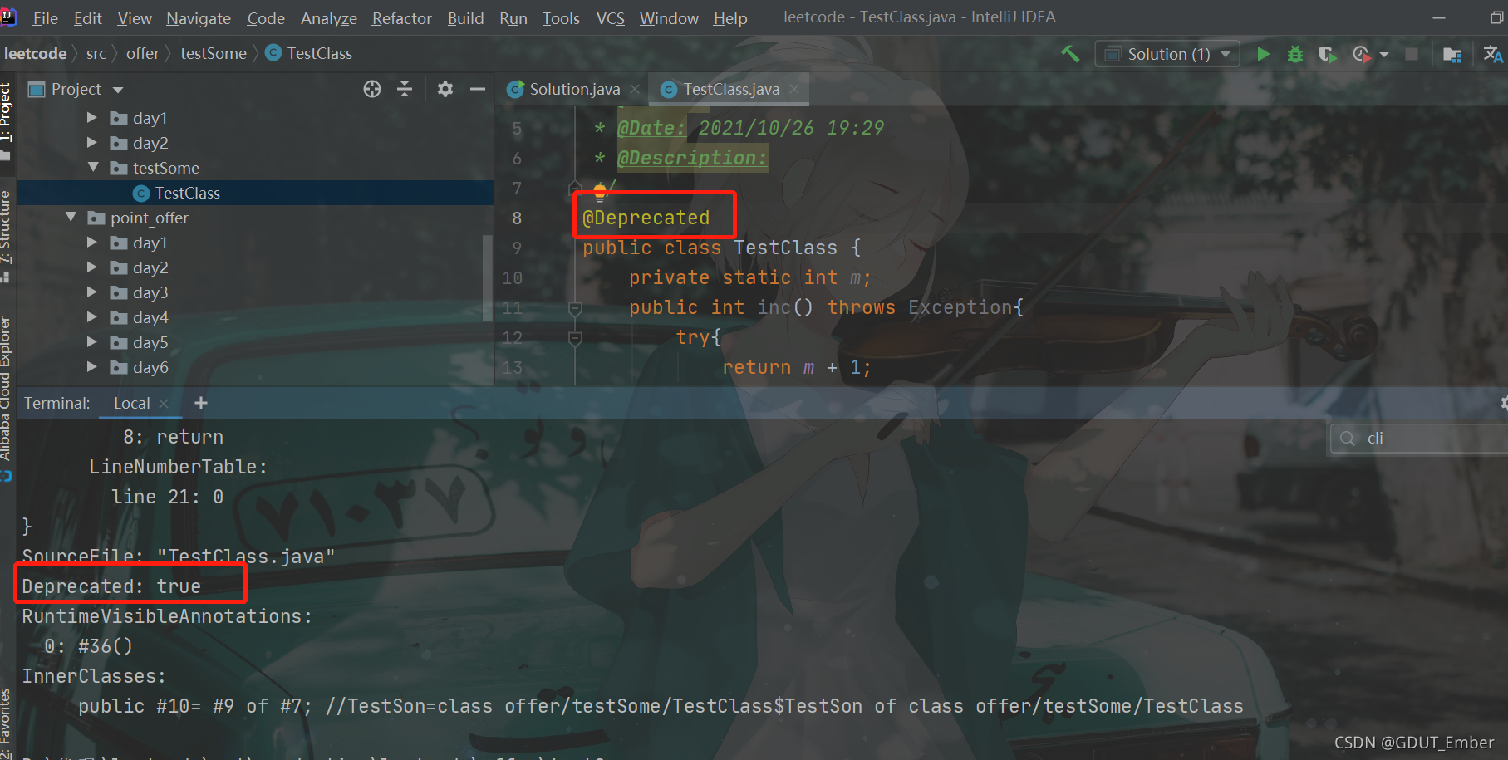Screen dimensions: 1508x760
Task: Click the leetcode breadcrumb
Action: click(x=35, y=53)
